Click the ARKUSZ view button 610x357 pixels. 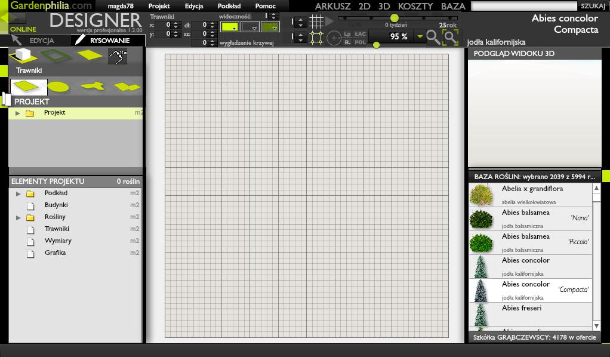(x=332, y=6)
